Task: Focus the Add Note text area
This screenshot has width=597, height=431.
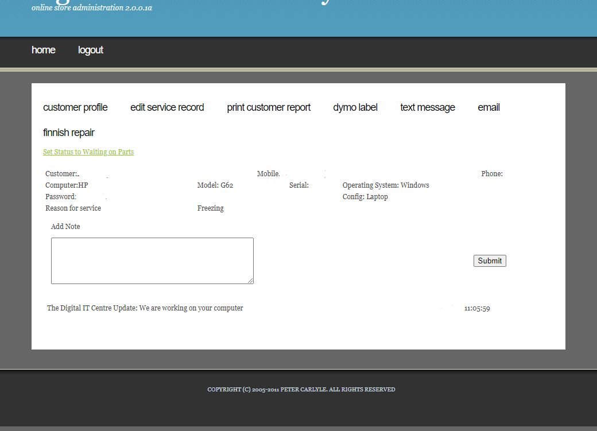Action: 152,261
